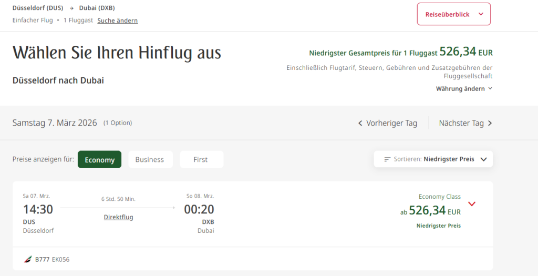Click the Suche ändern link
Screen dimensions: 538x276
pyautogui.click(x=117, y=21)
